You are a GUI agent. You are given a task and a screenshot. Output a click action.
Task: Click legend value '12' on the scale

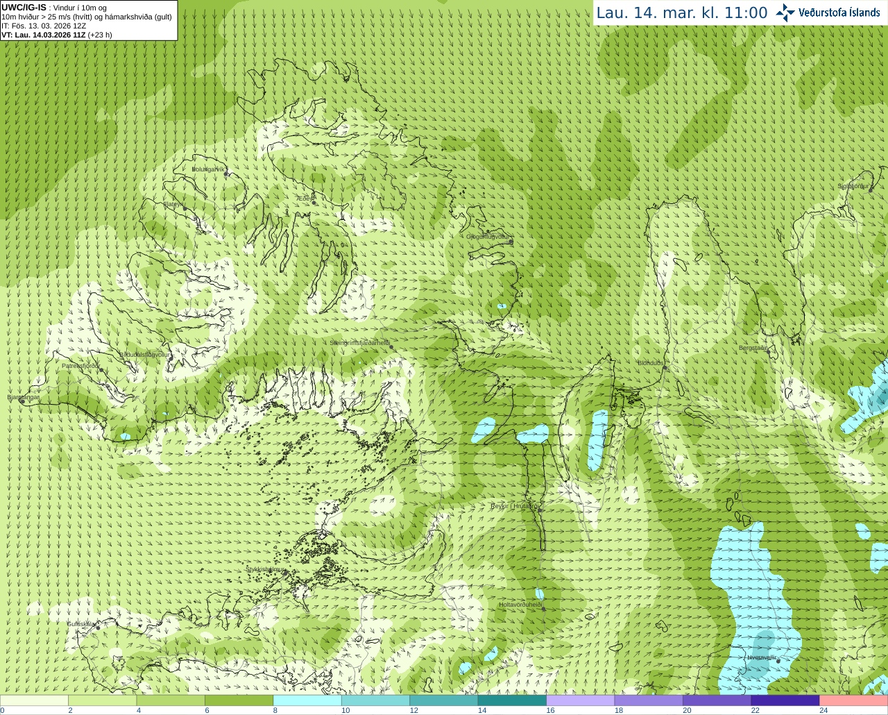413,710
